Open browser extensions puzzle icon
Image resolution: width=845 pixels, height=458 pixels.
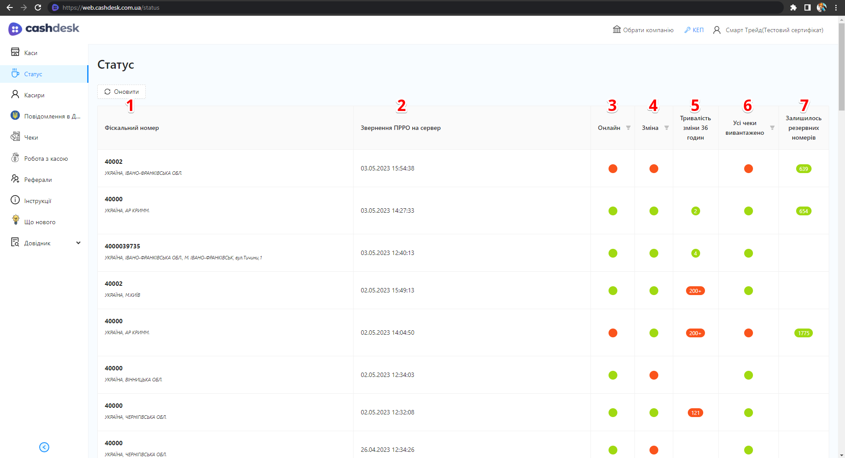pyautogui.click(x=793, y=7)
